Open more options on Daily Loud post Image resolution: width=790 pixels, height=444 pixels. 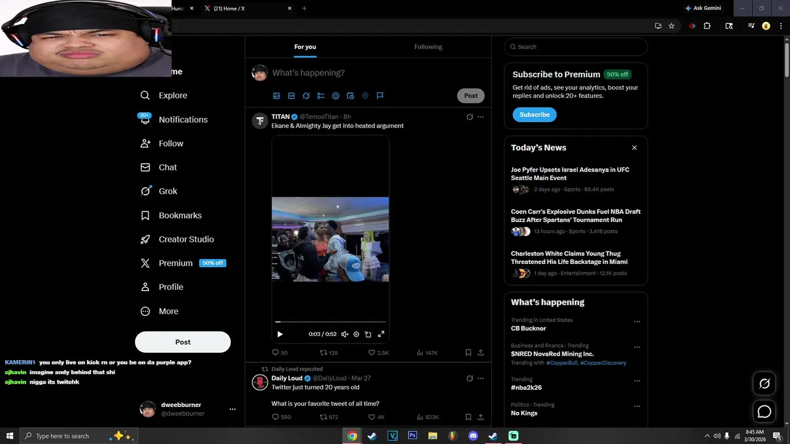pyautogui.click(x=481, y=378)
